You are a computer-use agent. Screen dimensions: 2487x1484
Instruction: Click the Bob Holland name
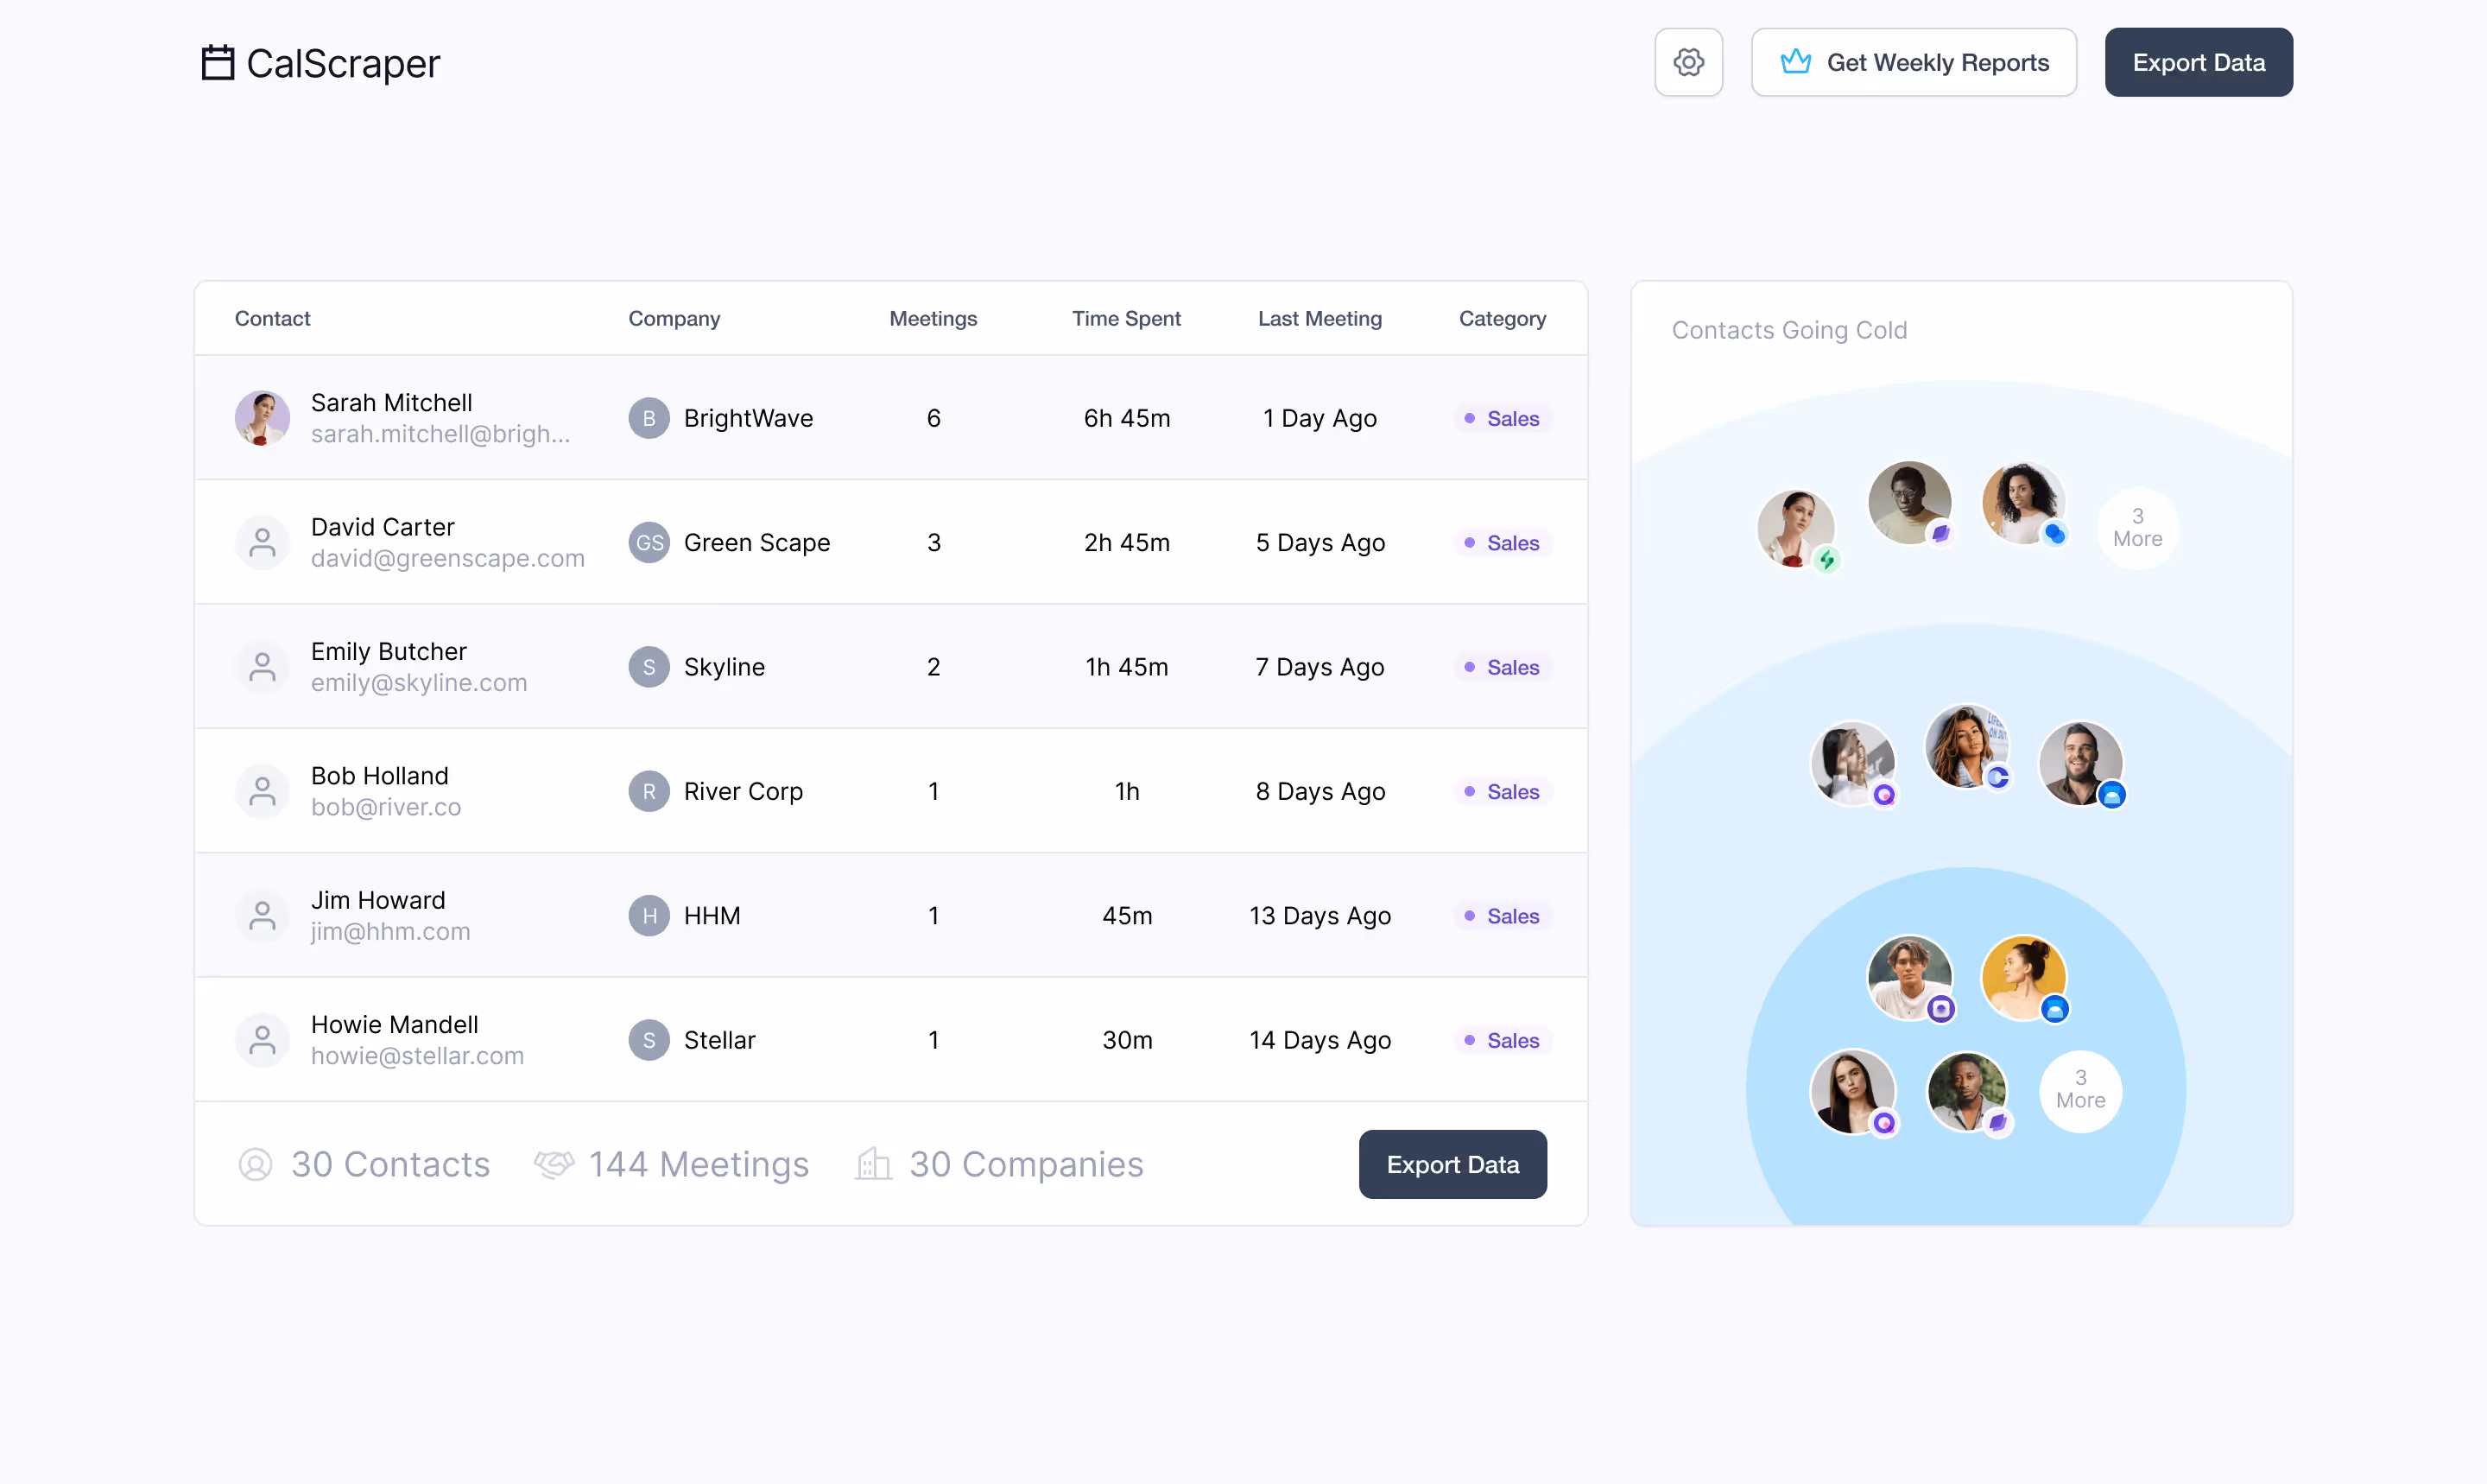[x=380, y=775]
